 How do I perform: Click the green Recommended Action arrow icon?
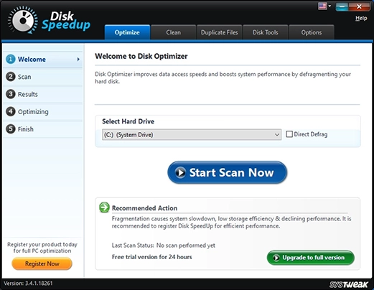click(104, 207)
